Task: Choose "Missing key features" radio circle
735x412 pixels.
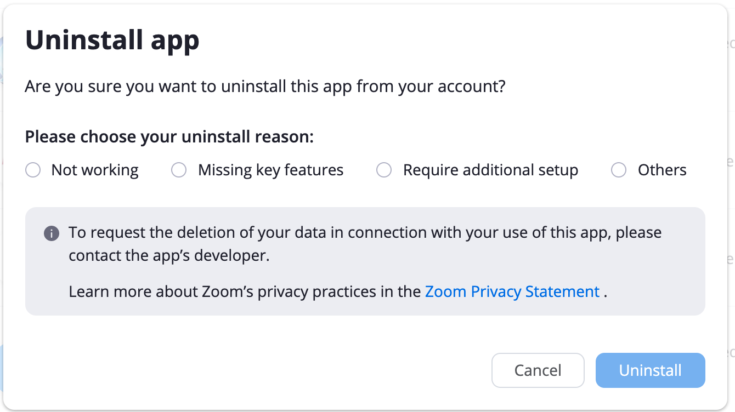Action: click(179, 170)
